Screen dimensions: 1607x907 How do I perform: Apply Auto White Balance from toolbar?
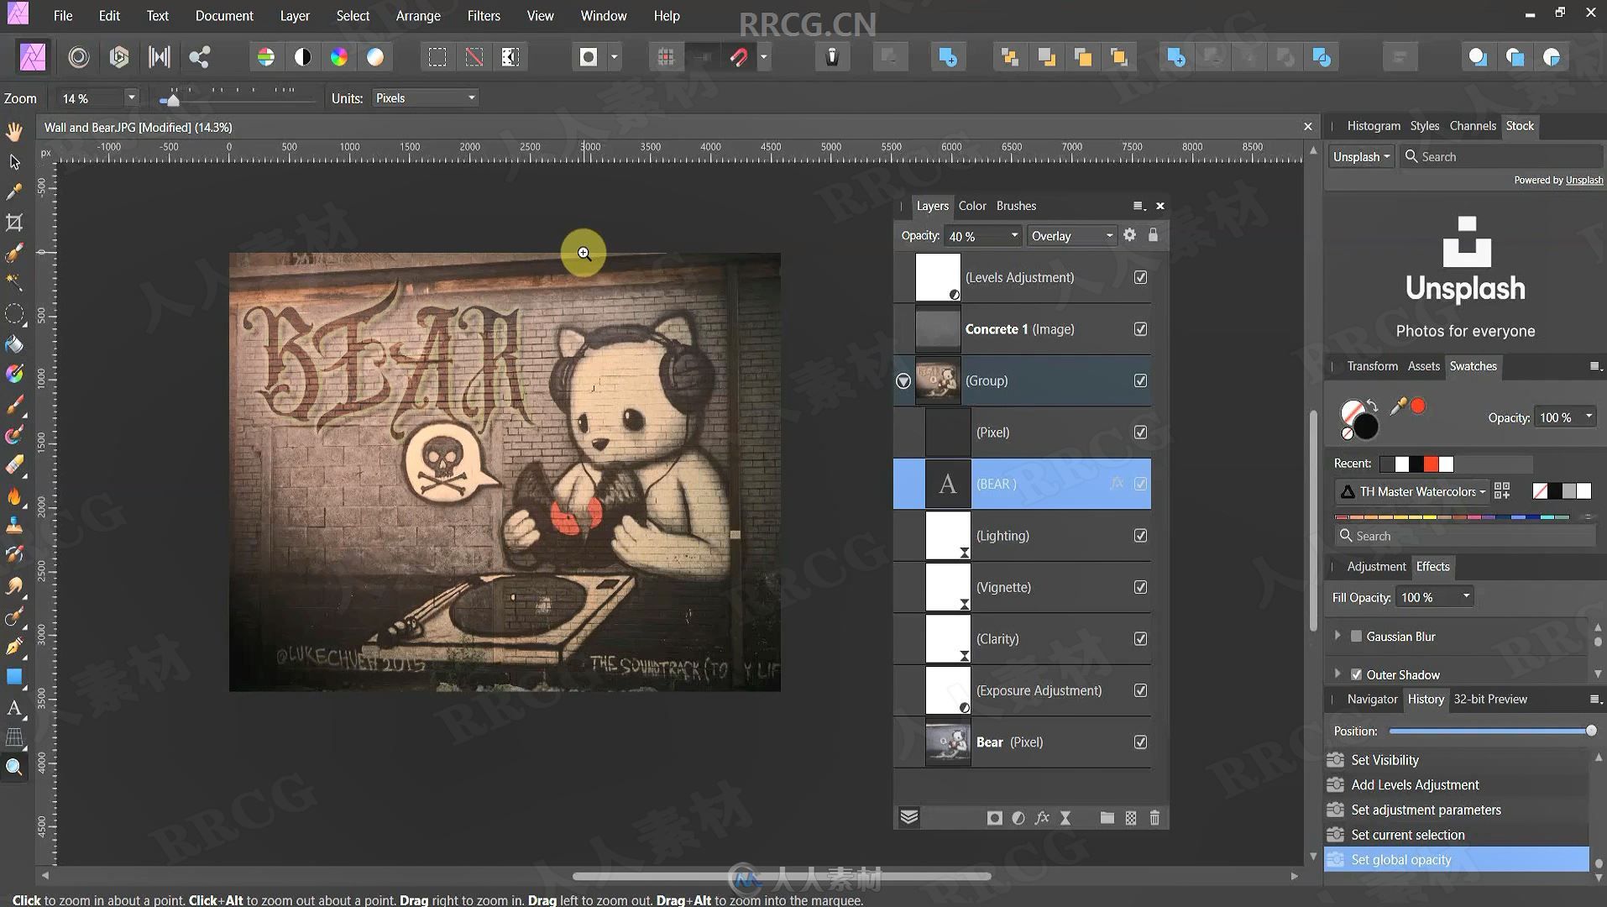pyautogui.click(x=375, y=57)
